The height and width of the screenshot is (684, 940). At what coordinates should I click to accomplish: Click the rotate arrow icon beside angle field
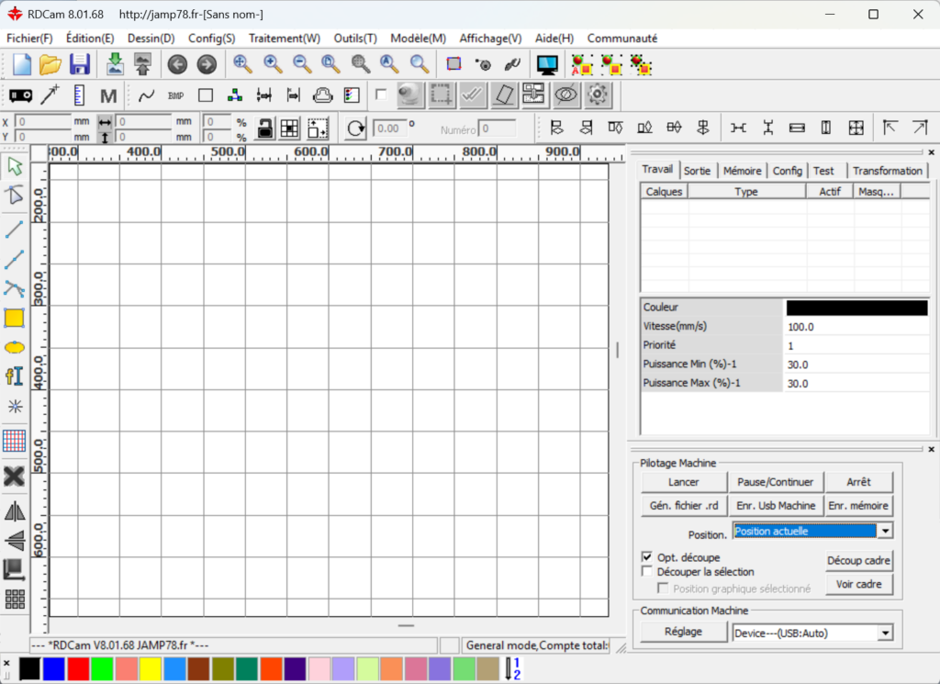(x=355, y=129)
